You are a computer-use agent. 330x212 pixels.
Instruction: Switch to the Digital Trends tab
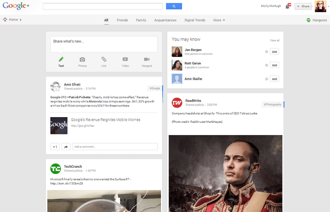(x=195, y=20)
